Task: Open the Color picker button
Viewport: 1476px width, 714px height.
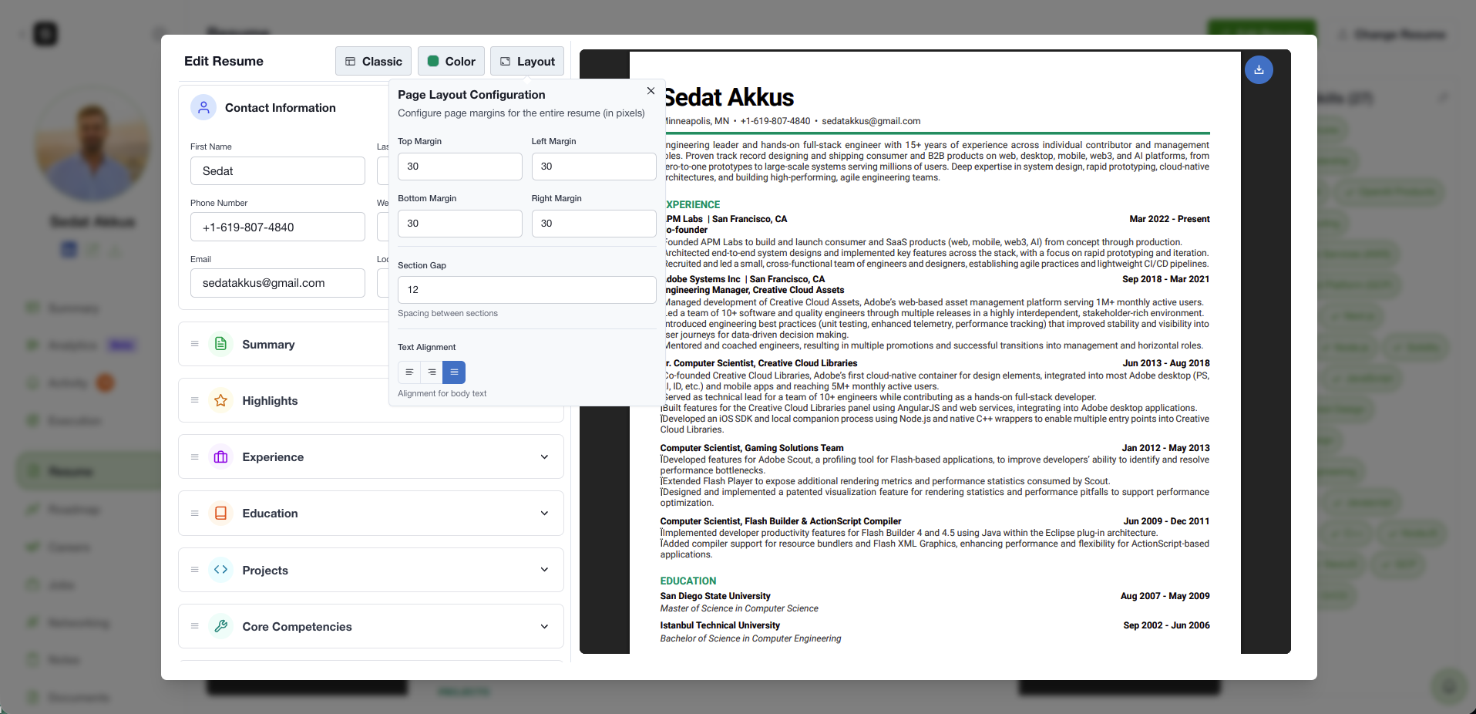Action: (x=451, y=62)
